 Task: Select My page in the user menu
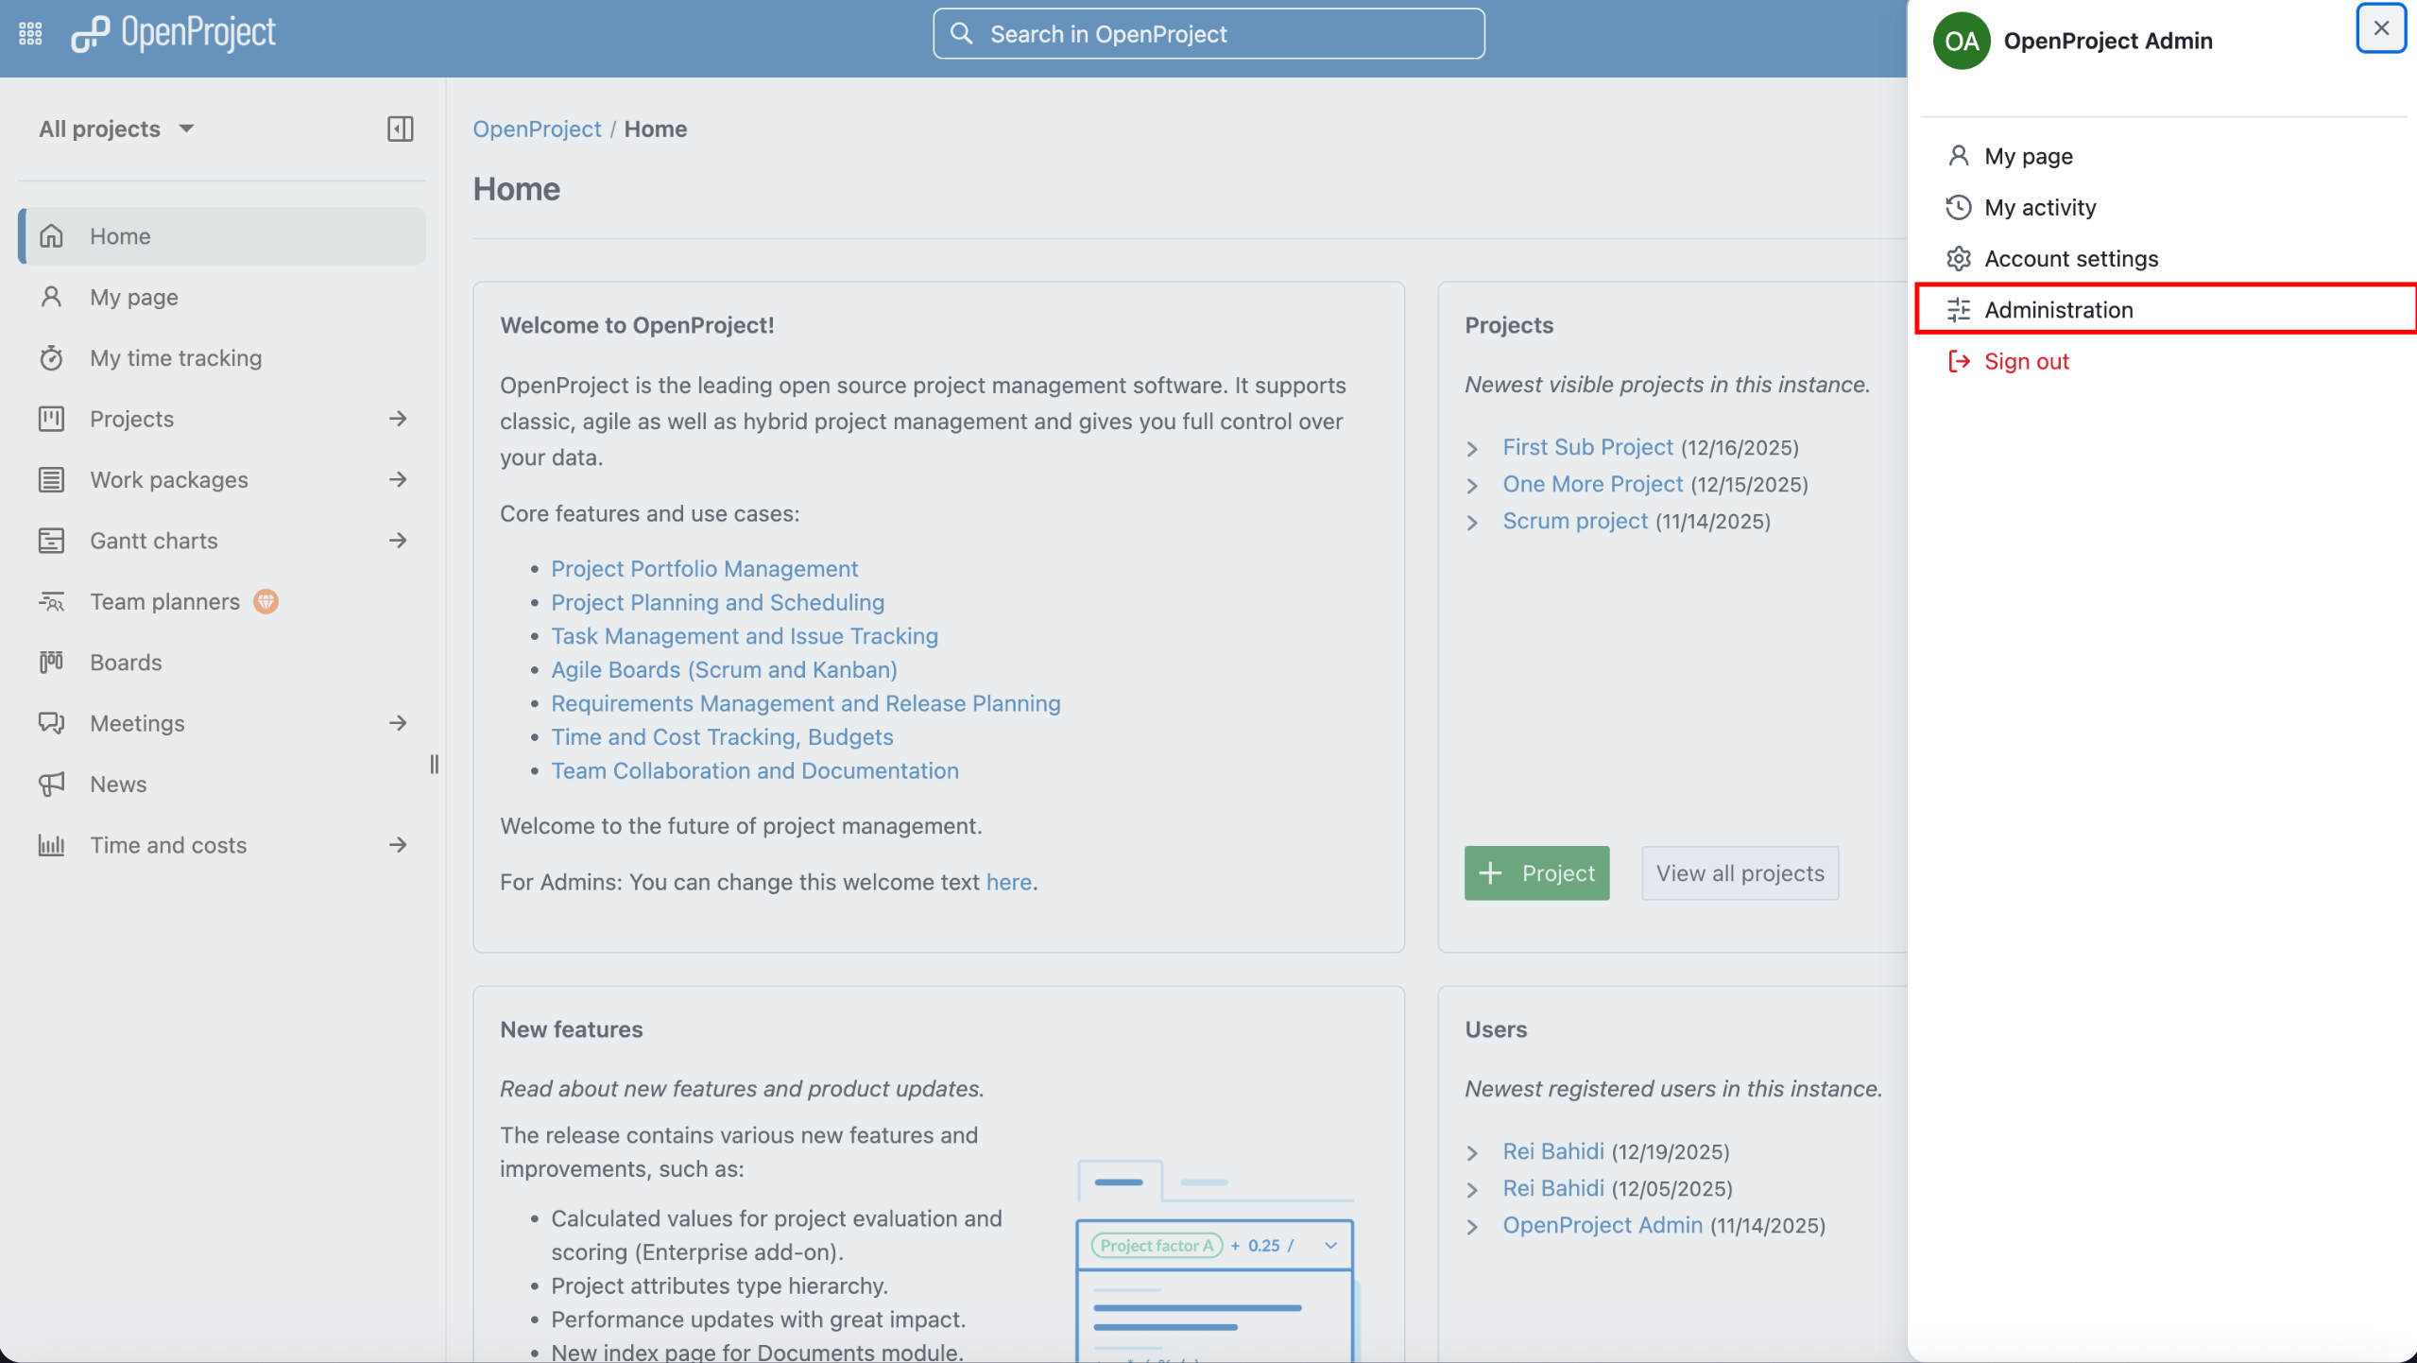click(x=2163, y=156)
